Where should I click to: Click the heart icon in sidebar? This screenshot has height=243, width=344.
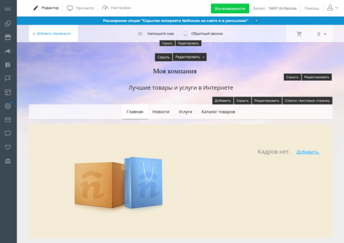[8, 147]
